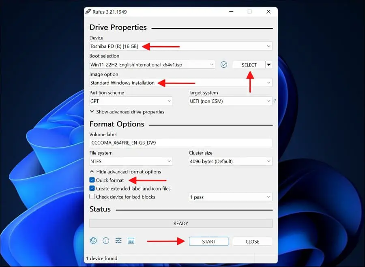Collapse Hide advanced format options
This screenshot has height=267, width=365.
pyautogui.click(x=126, y=172)
